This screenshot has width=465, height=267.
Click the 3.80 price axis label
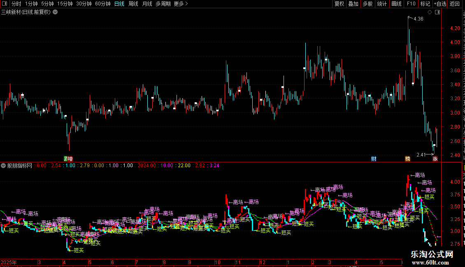pyautogui.click(x=455, y=56)
